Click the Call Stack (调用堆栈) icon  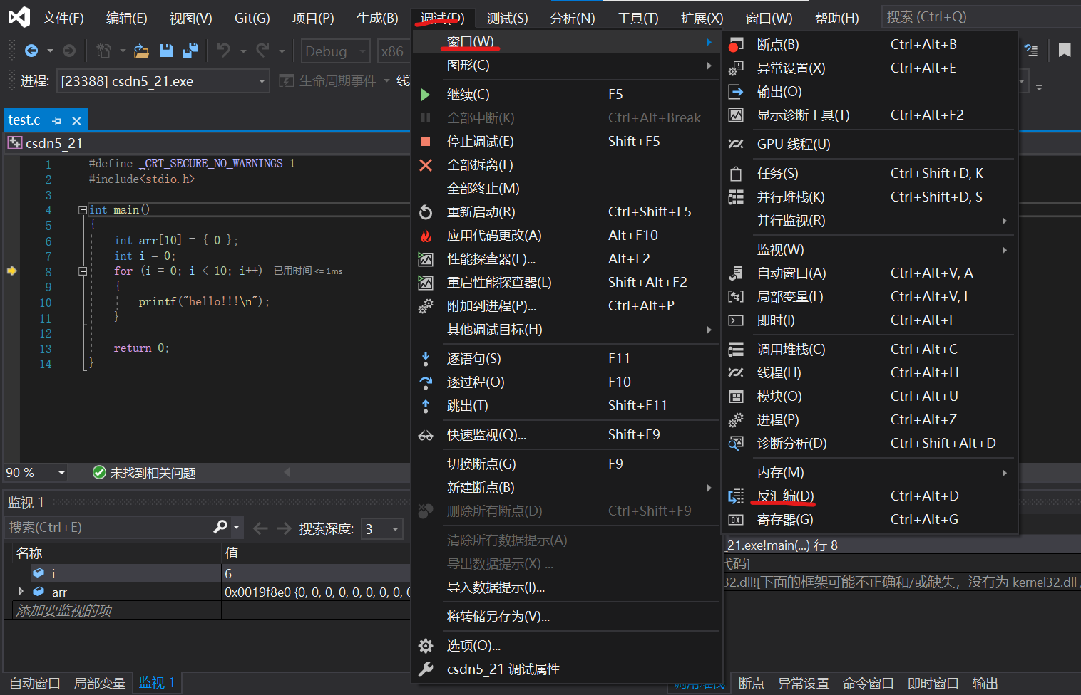[735, 350]
